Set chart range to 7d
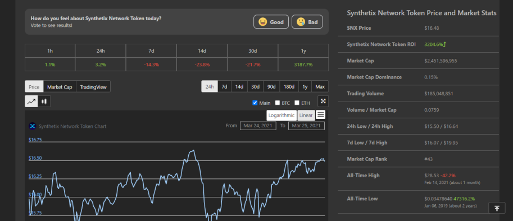 click(224, 87)
